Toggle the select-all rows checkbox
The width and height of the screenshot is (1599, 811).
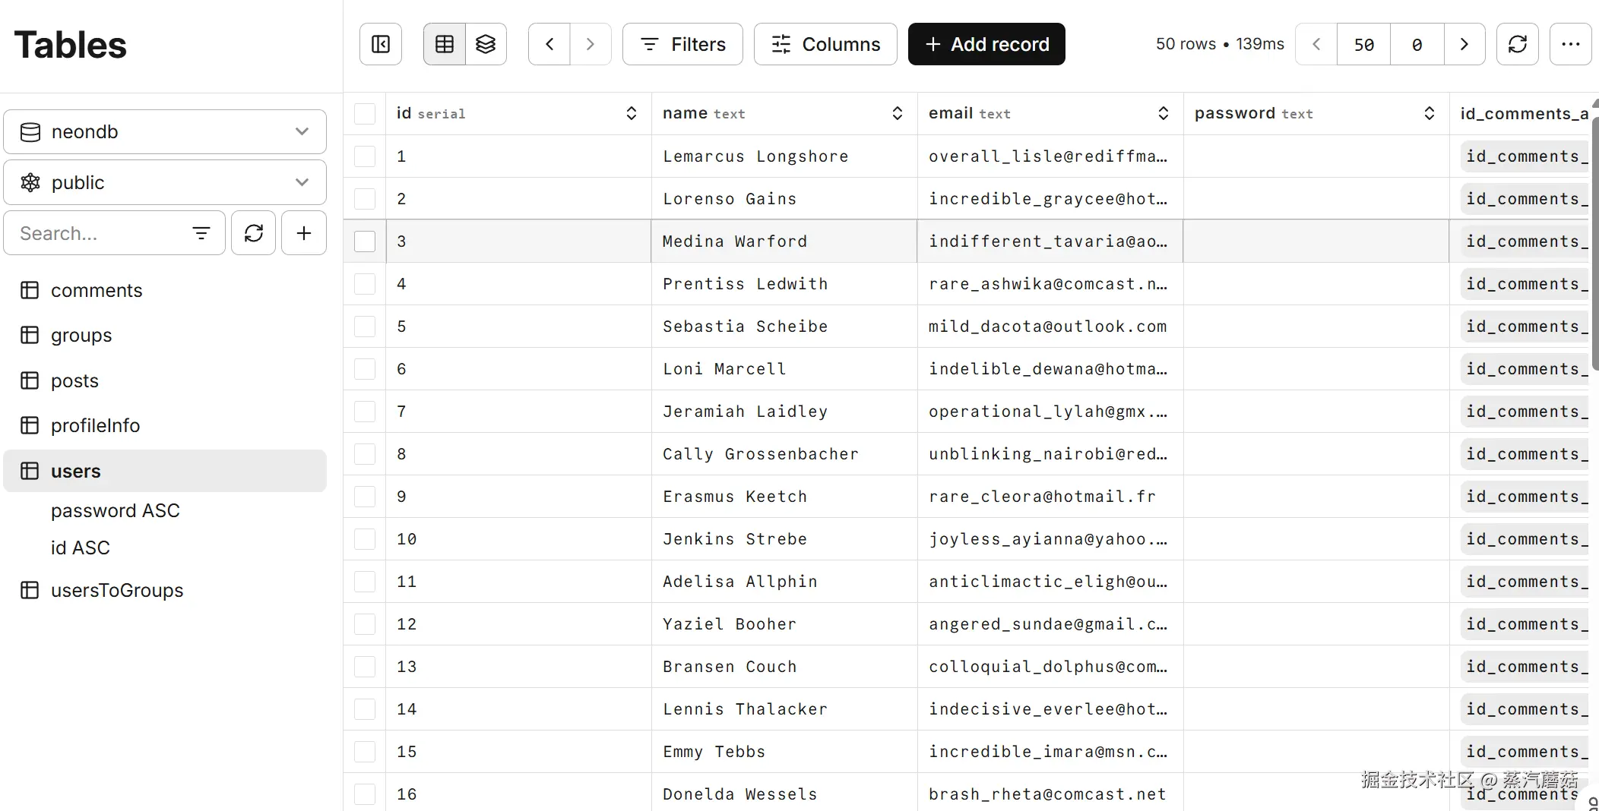pyautogui.click(x=365, y=114)
